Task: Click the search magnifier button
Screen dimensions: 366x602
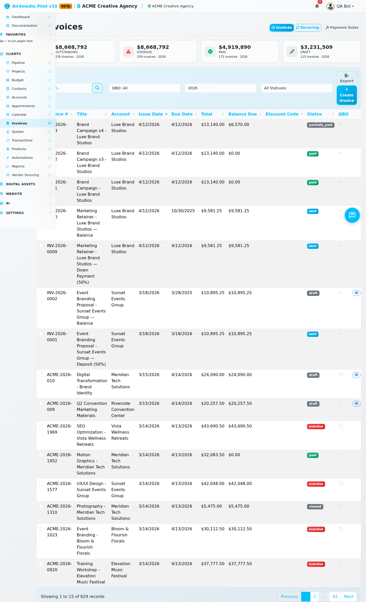Action: click(x=97, y=88)
